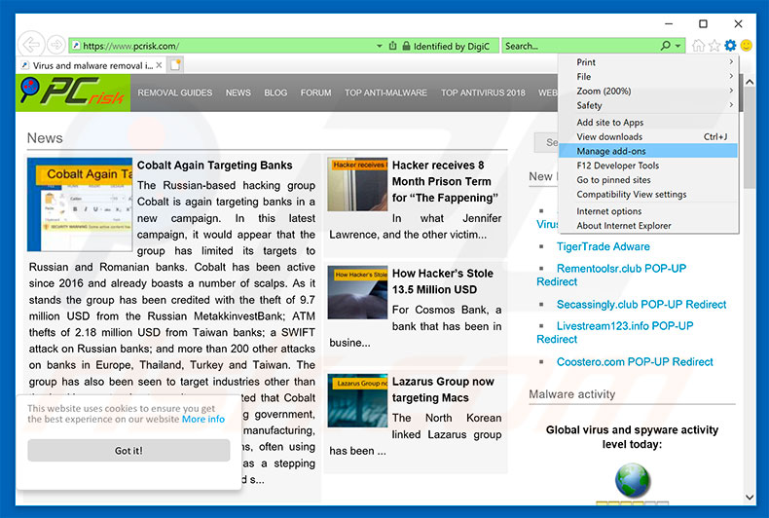769x518 pixels.
Task: Select Go to pinned sites
Action: (x=648, y=180)
